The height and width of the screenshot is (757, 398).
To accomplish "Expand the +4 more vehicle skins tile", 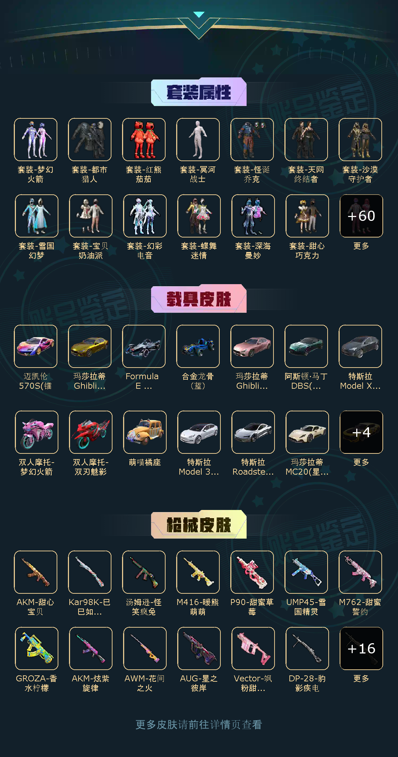I will coord(361,432).
